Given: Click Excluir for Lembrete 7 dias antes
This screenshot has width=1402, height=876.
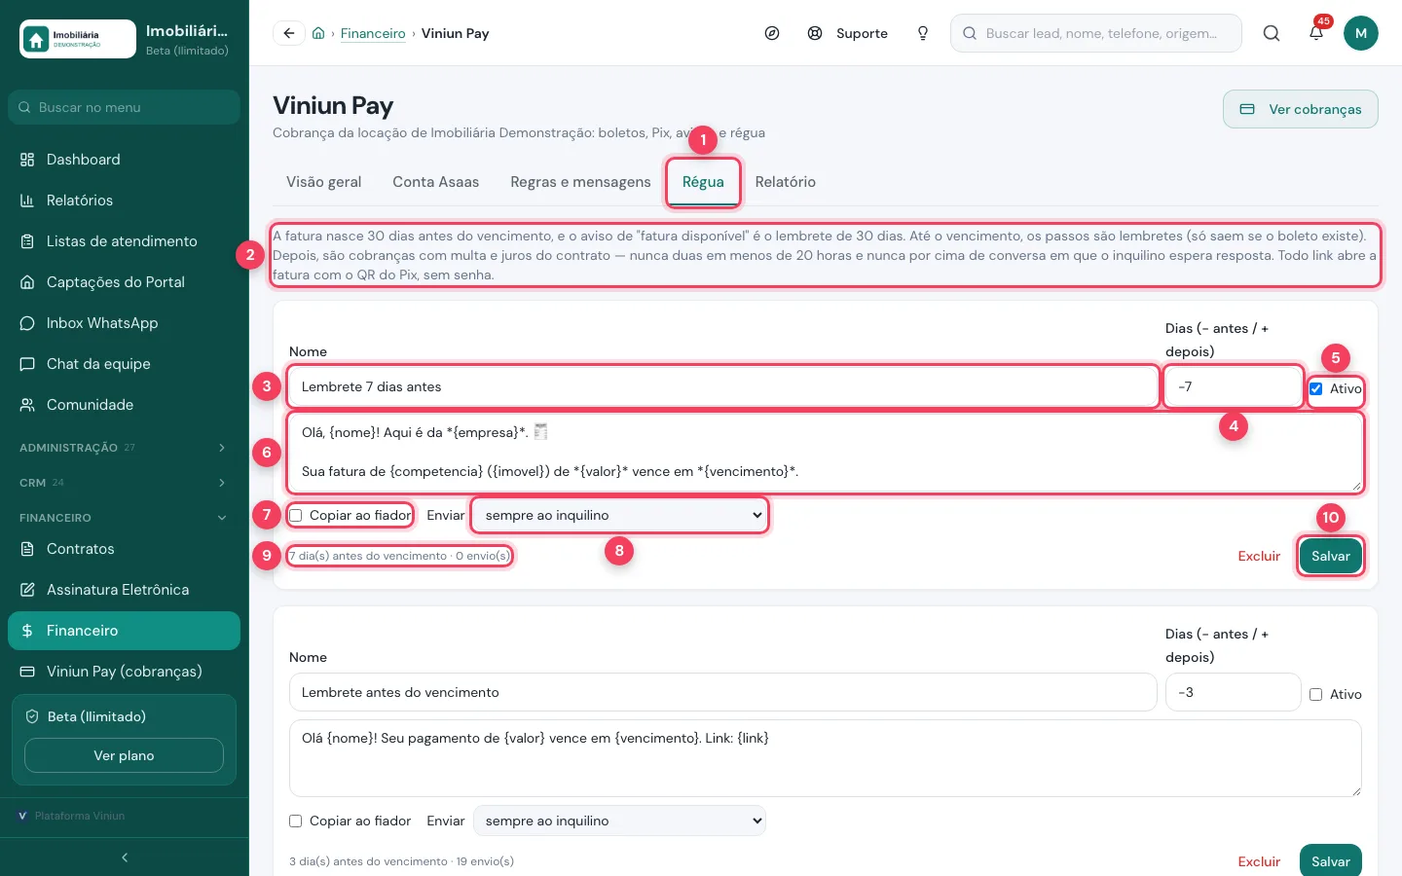Looking at the screenshot, I should click(x=1259, y=556).
